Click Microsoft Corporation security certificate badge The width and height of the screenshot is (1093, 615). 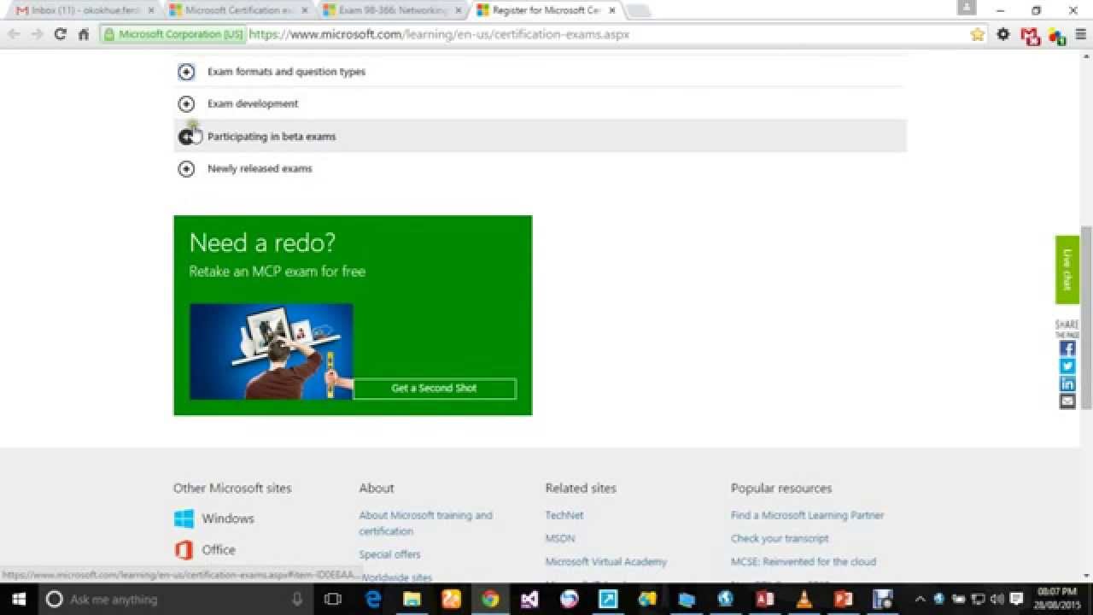click(173, 34)
